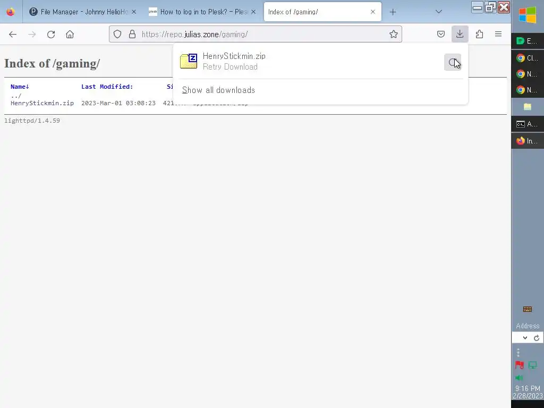Sort listing by Last Modified column
Viewport: 544px width, 408px height.
(107, 87)
